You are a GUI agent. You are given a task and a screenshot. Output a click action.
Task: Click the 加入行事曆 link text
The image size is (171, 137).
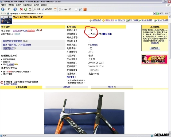tap(133, 20)
